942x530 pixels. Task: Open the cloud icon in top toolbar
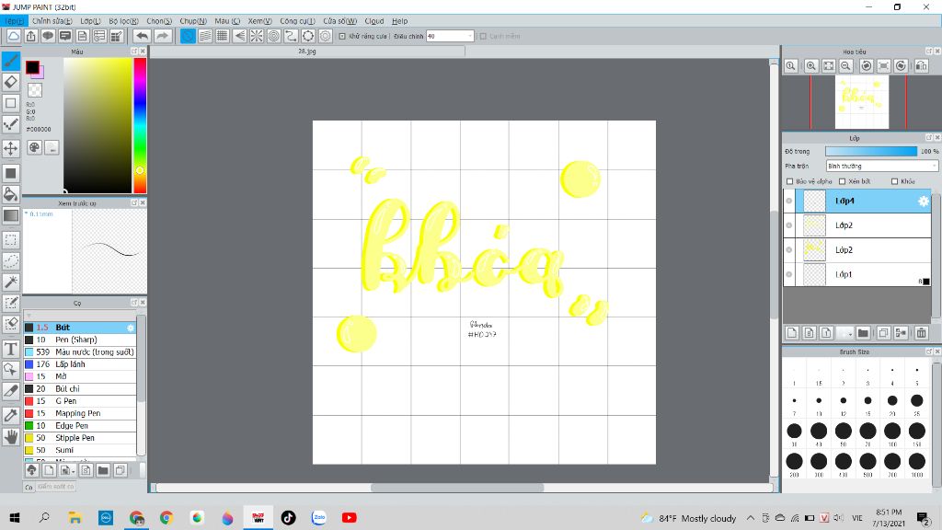[13, 36]
